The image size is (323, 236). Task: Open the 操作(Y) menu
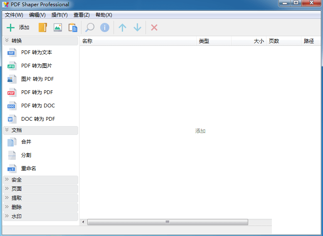[59, 15]
